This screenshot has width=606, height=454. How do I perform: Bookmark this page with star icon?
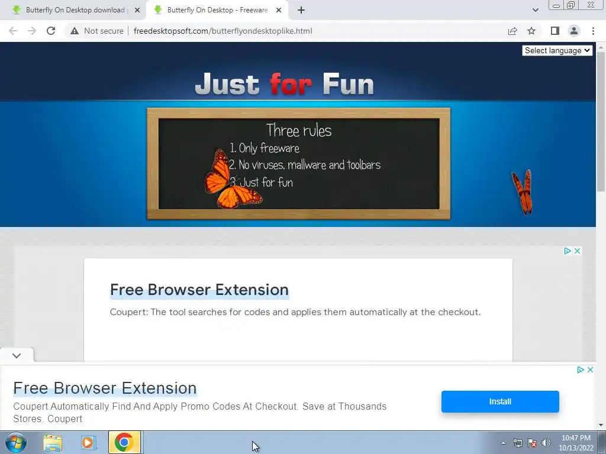click(531, 31)
